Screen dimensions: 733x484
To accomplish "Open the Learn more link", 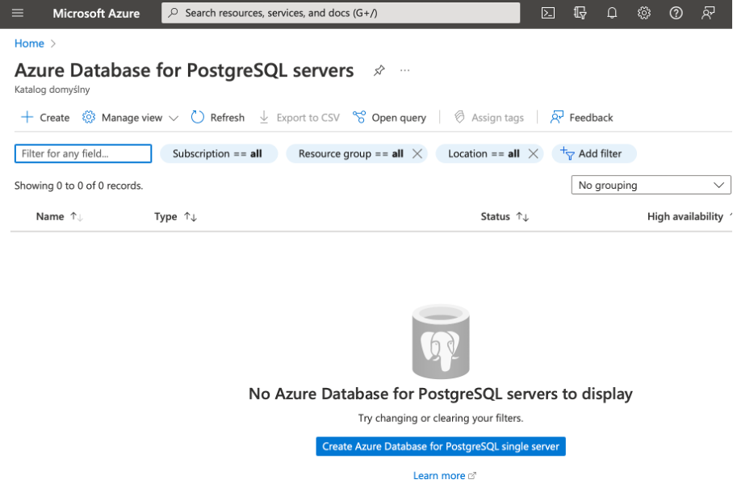I will (x=444, y=476).
